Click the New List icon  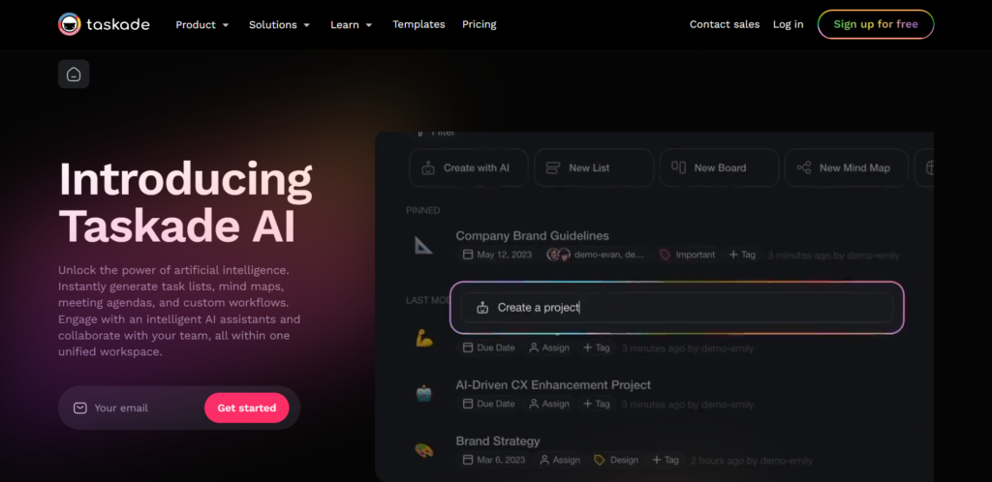click(x=553, y=168)
